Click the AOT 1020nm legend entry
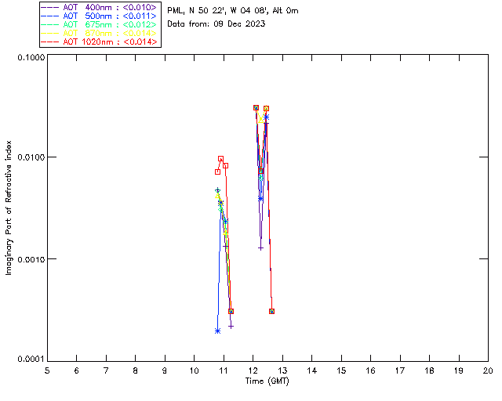 (x=100, y=42)
